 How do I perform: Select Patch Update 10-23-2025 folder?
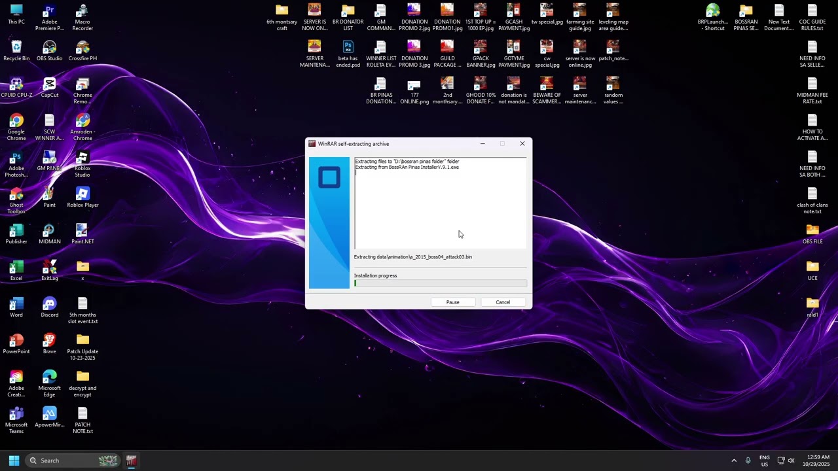(x=82, y=347)
